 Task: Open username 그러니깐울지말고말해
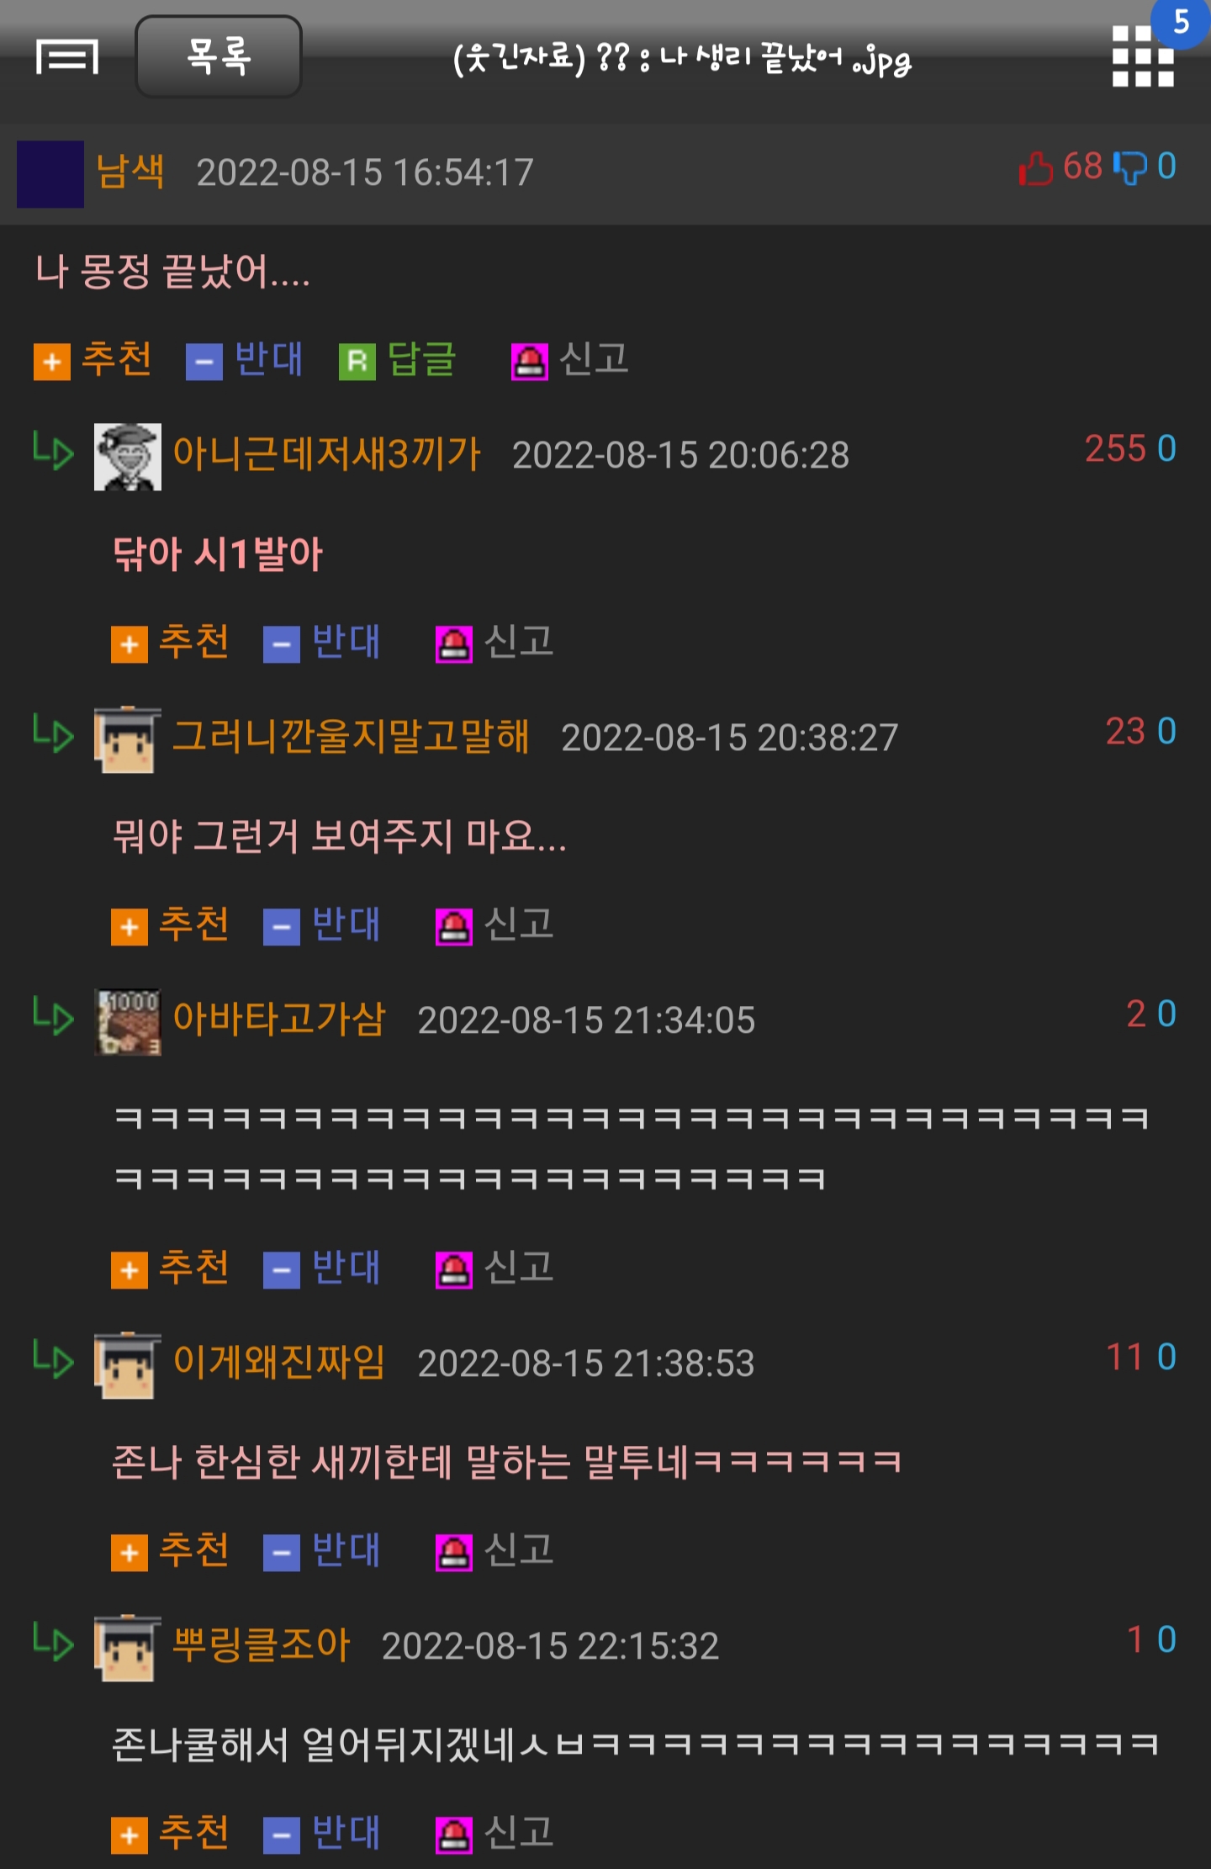coord(351,736)
